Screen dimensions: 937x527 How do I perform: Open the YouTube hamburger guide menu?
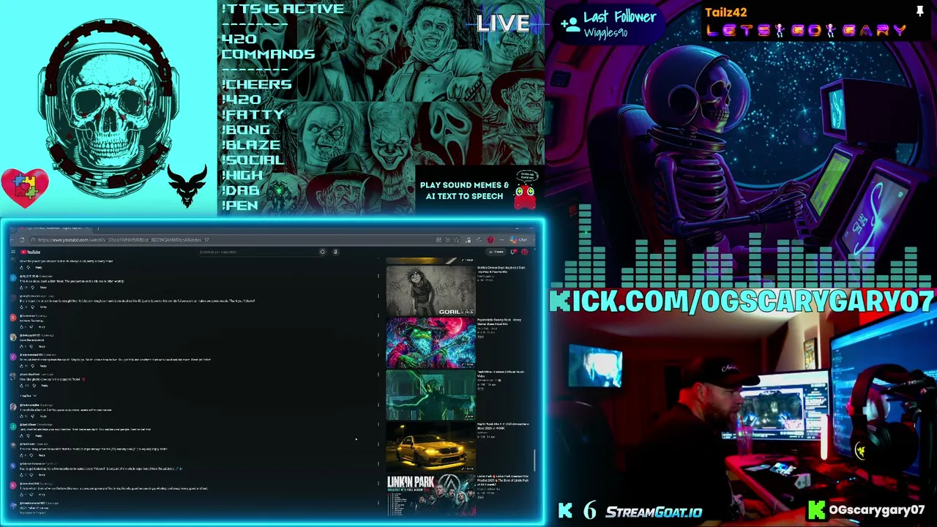point(13,252)
